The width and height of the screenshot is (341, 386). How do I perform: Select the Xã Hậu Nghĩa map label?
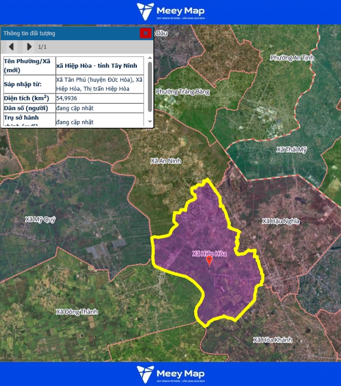click(x=281, y=221)
